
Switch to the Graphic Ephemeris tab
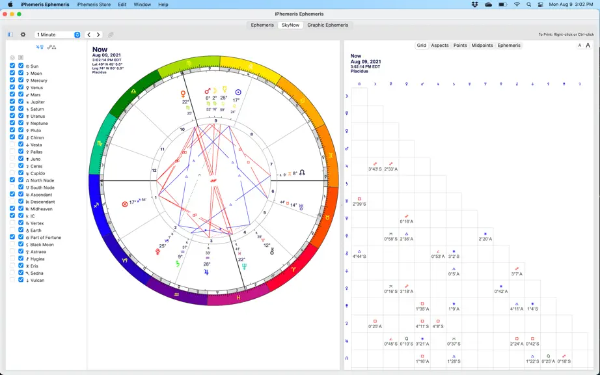(327, 25)
